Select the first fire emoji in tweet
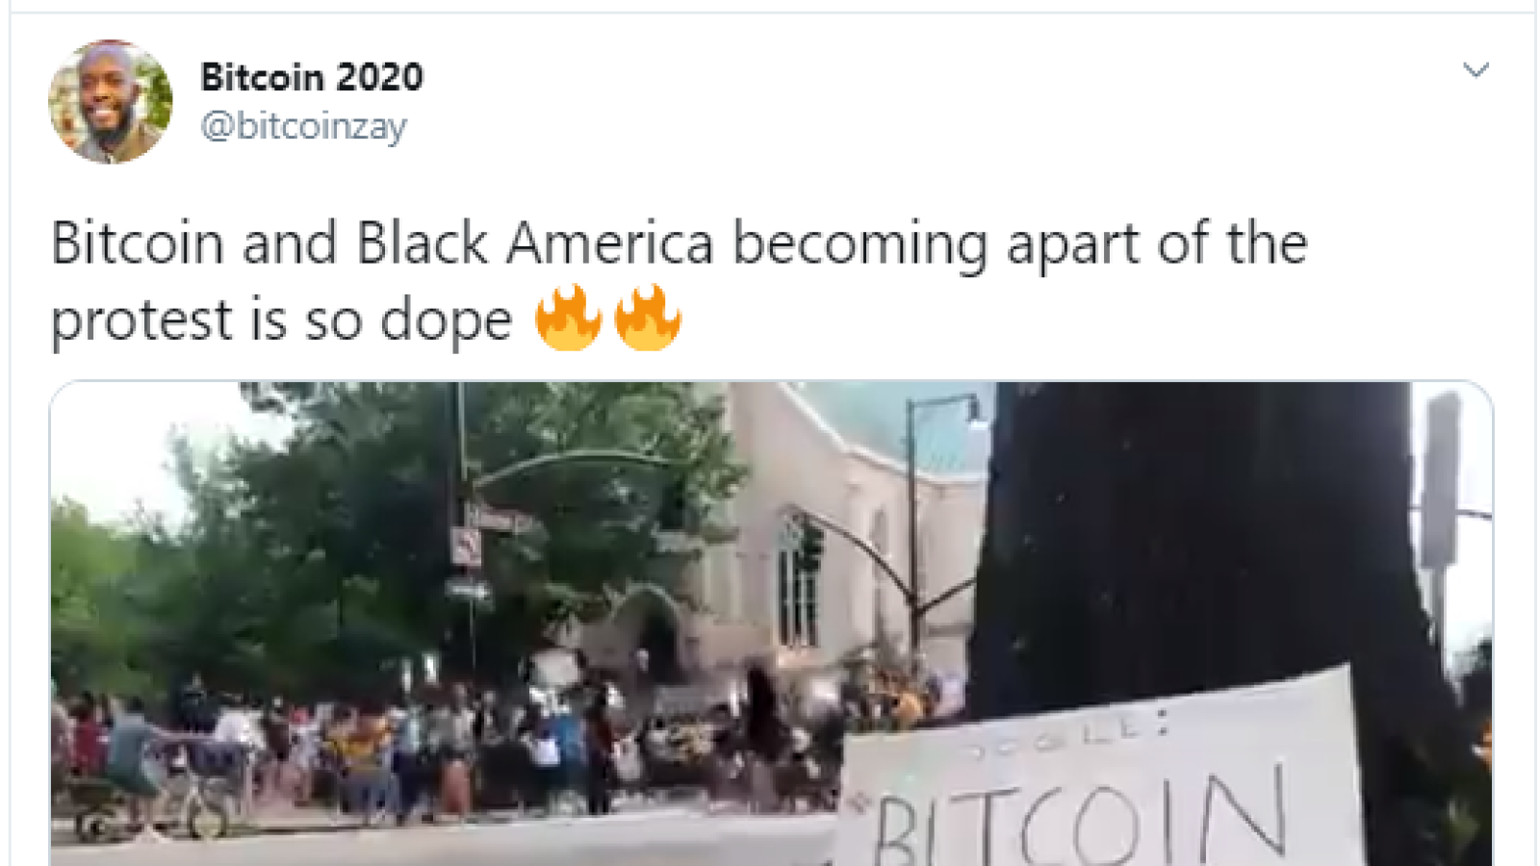This screenshot has width=1540, height=866. [x=568, y=317]
